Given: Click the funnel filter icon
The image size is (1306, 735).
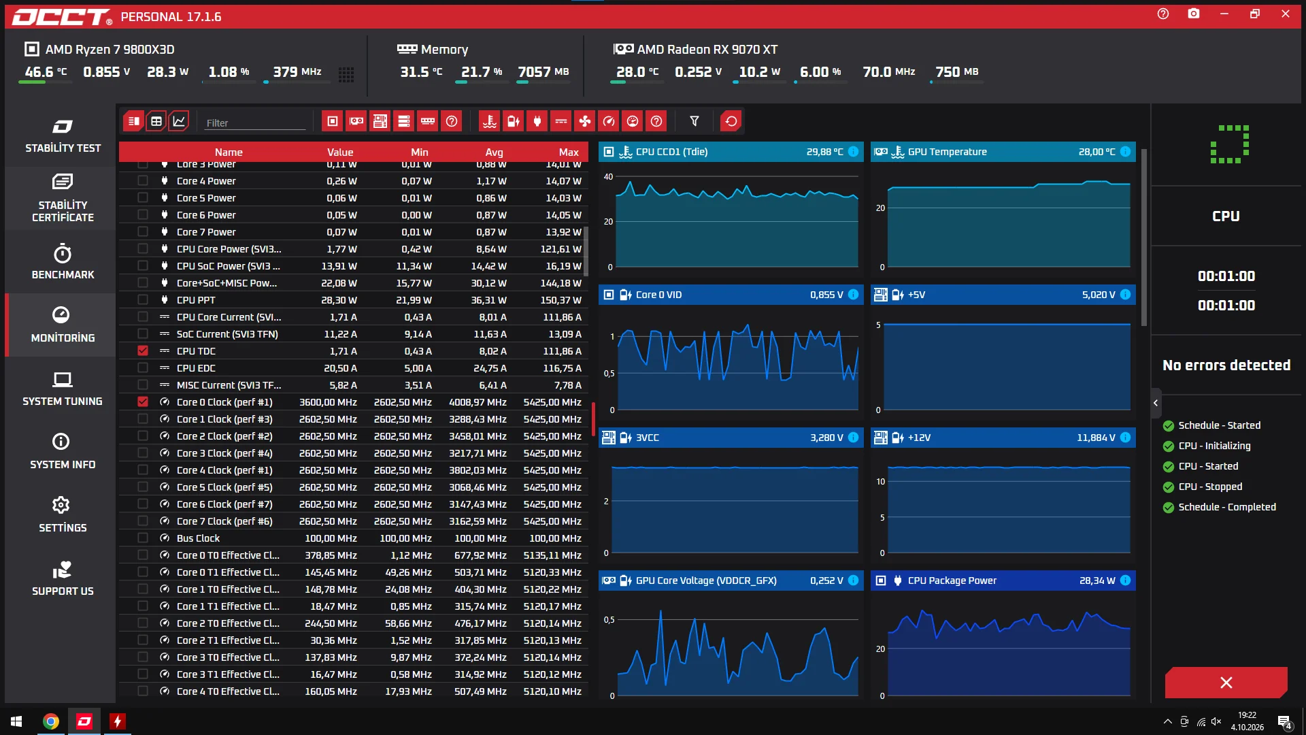Looking at the screenshot, I should pos(694,121).
